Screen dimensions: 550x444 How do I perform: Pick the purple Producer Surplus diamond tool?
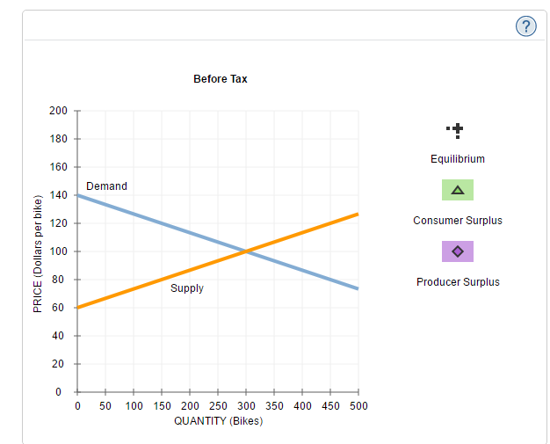click(x=457, y=251)
